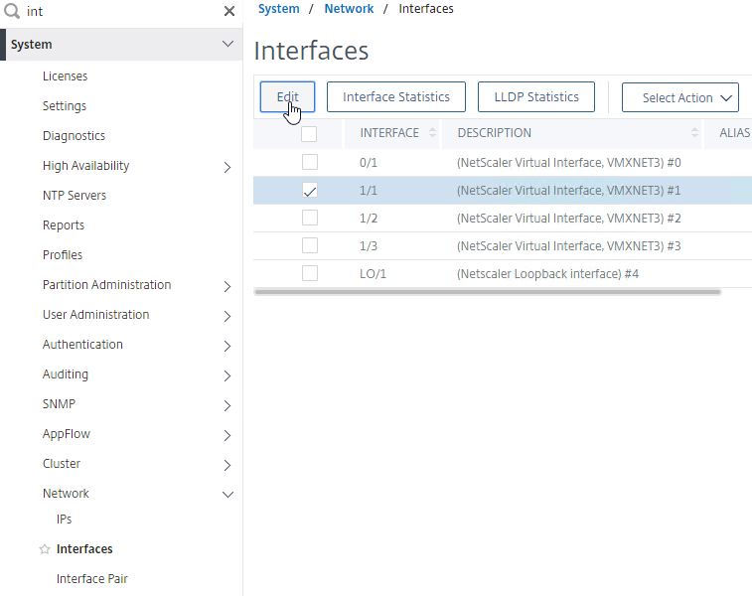Expand the Cluster arrow
This screenshot has width=752, height=596.
click(227, 466)
